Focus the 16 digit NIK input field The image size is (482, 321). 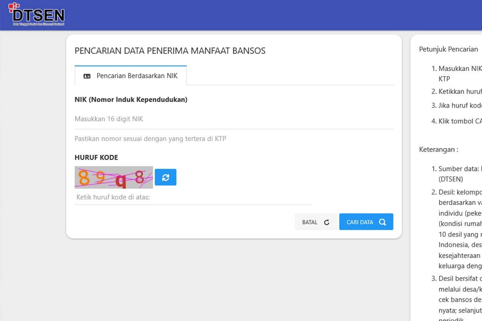coord(234,119)
